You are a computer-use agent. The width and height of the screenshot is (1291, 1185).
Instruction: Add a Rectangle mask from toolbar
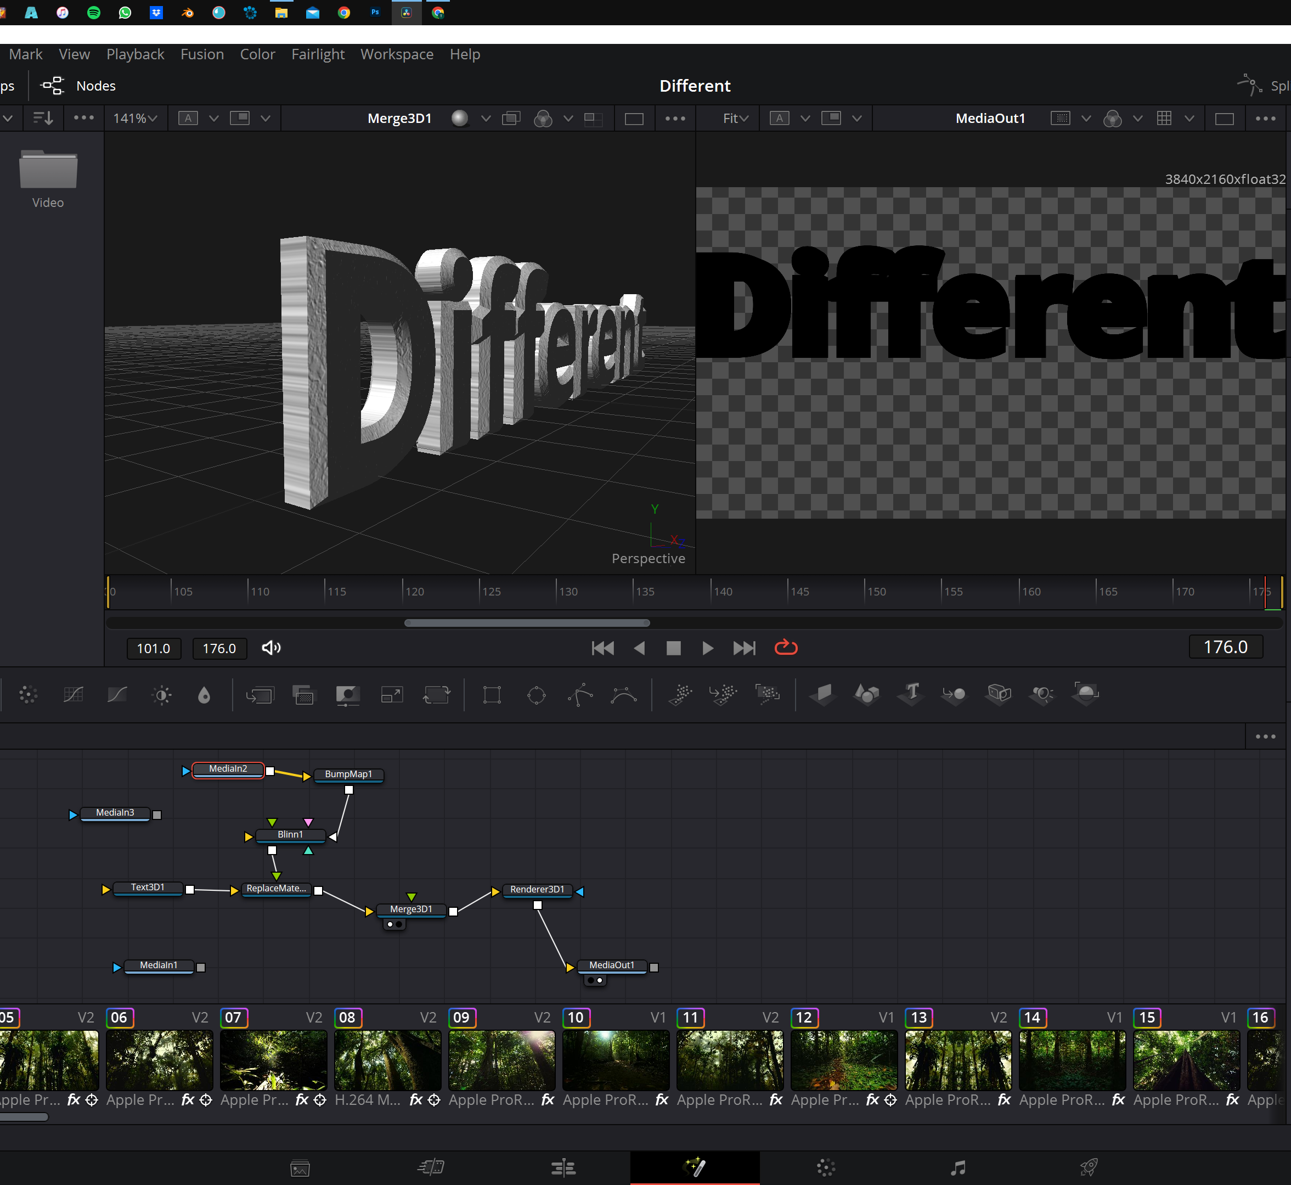492,694
